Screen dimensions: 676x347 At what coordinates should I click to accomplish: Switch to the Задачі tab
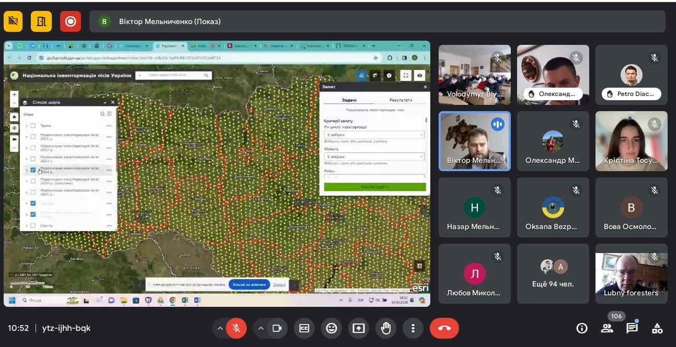click(x=349, y=100)
